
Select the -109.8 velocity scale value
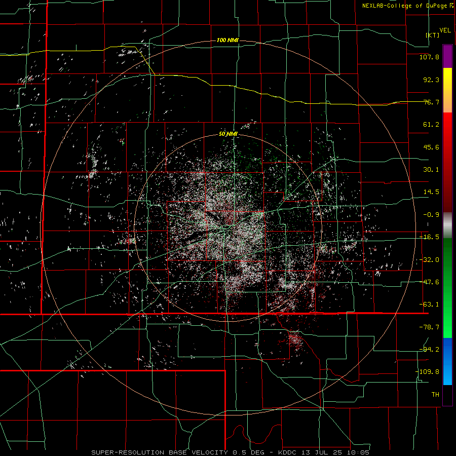point(428,372)
